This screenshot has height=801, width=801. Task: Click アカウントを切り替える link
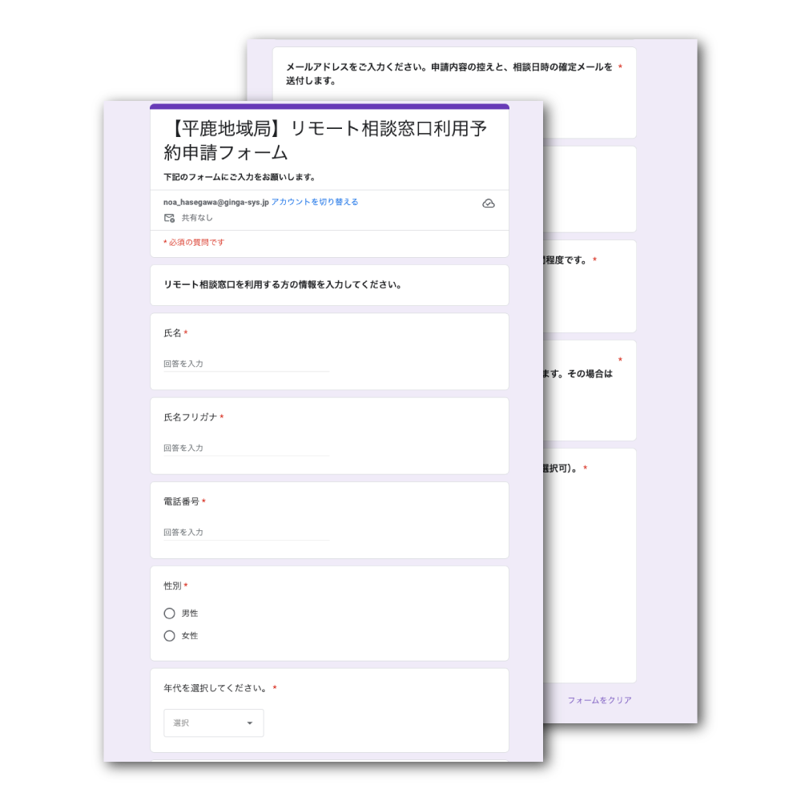coord(315,202)
